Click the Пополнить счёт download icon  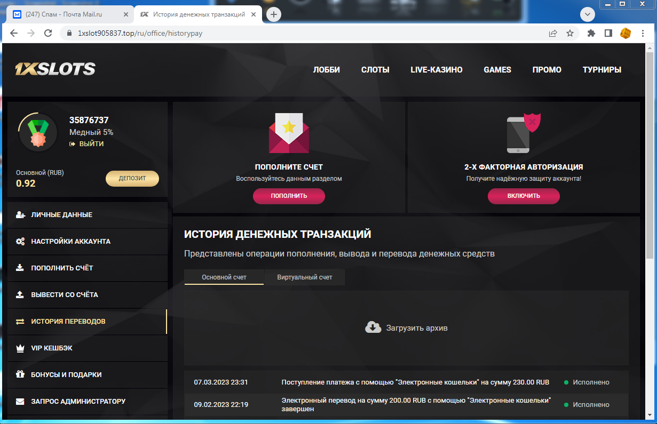pyautogui.click(x=20, y=268)
